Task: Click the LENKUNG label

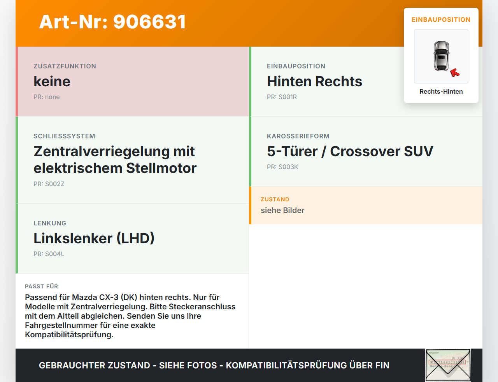Action: [50, 223]
